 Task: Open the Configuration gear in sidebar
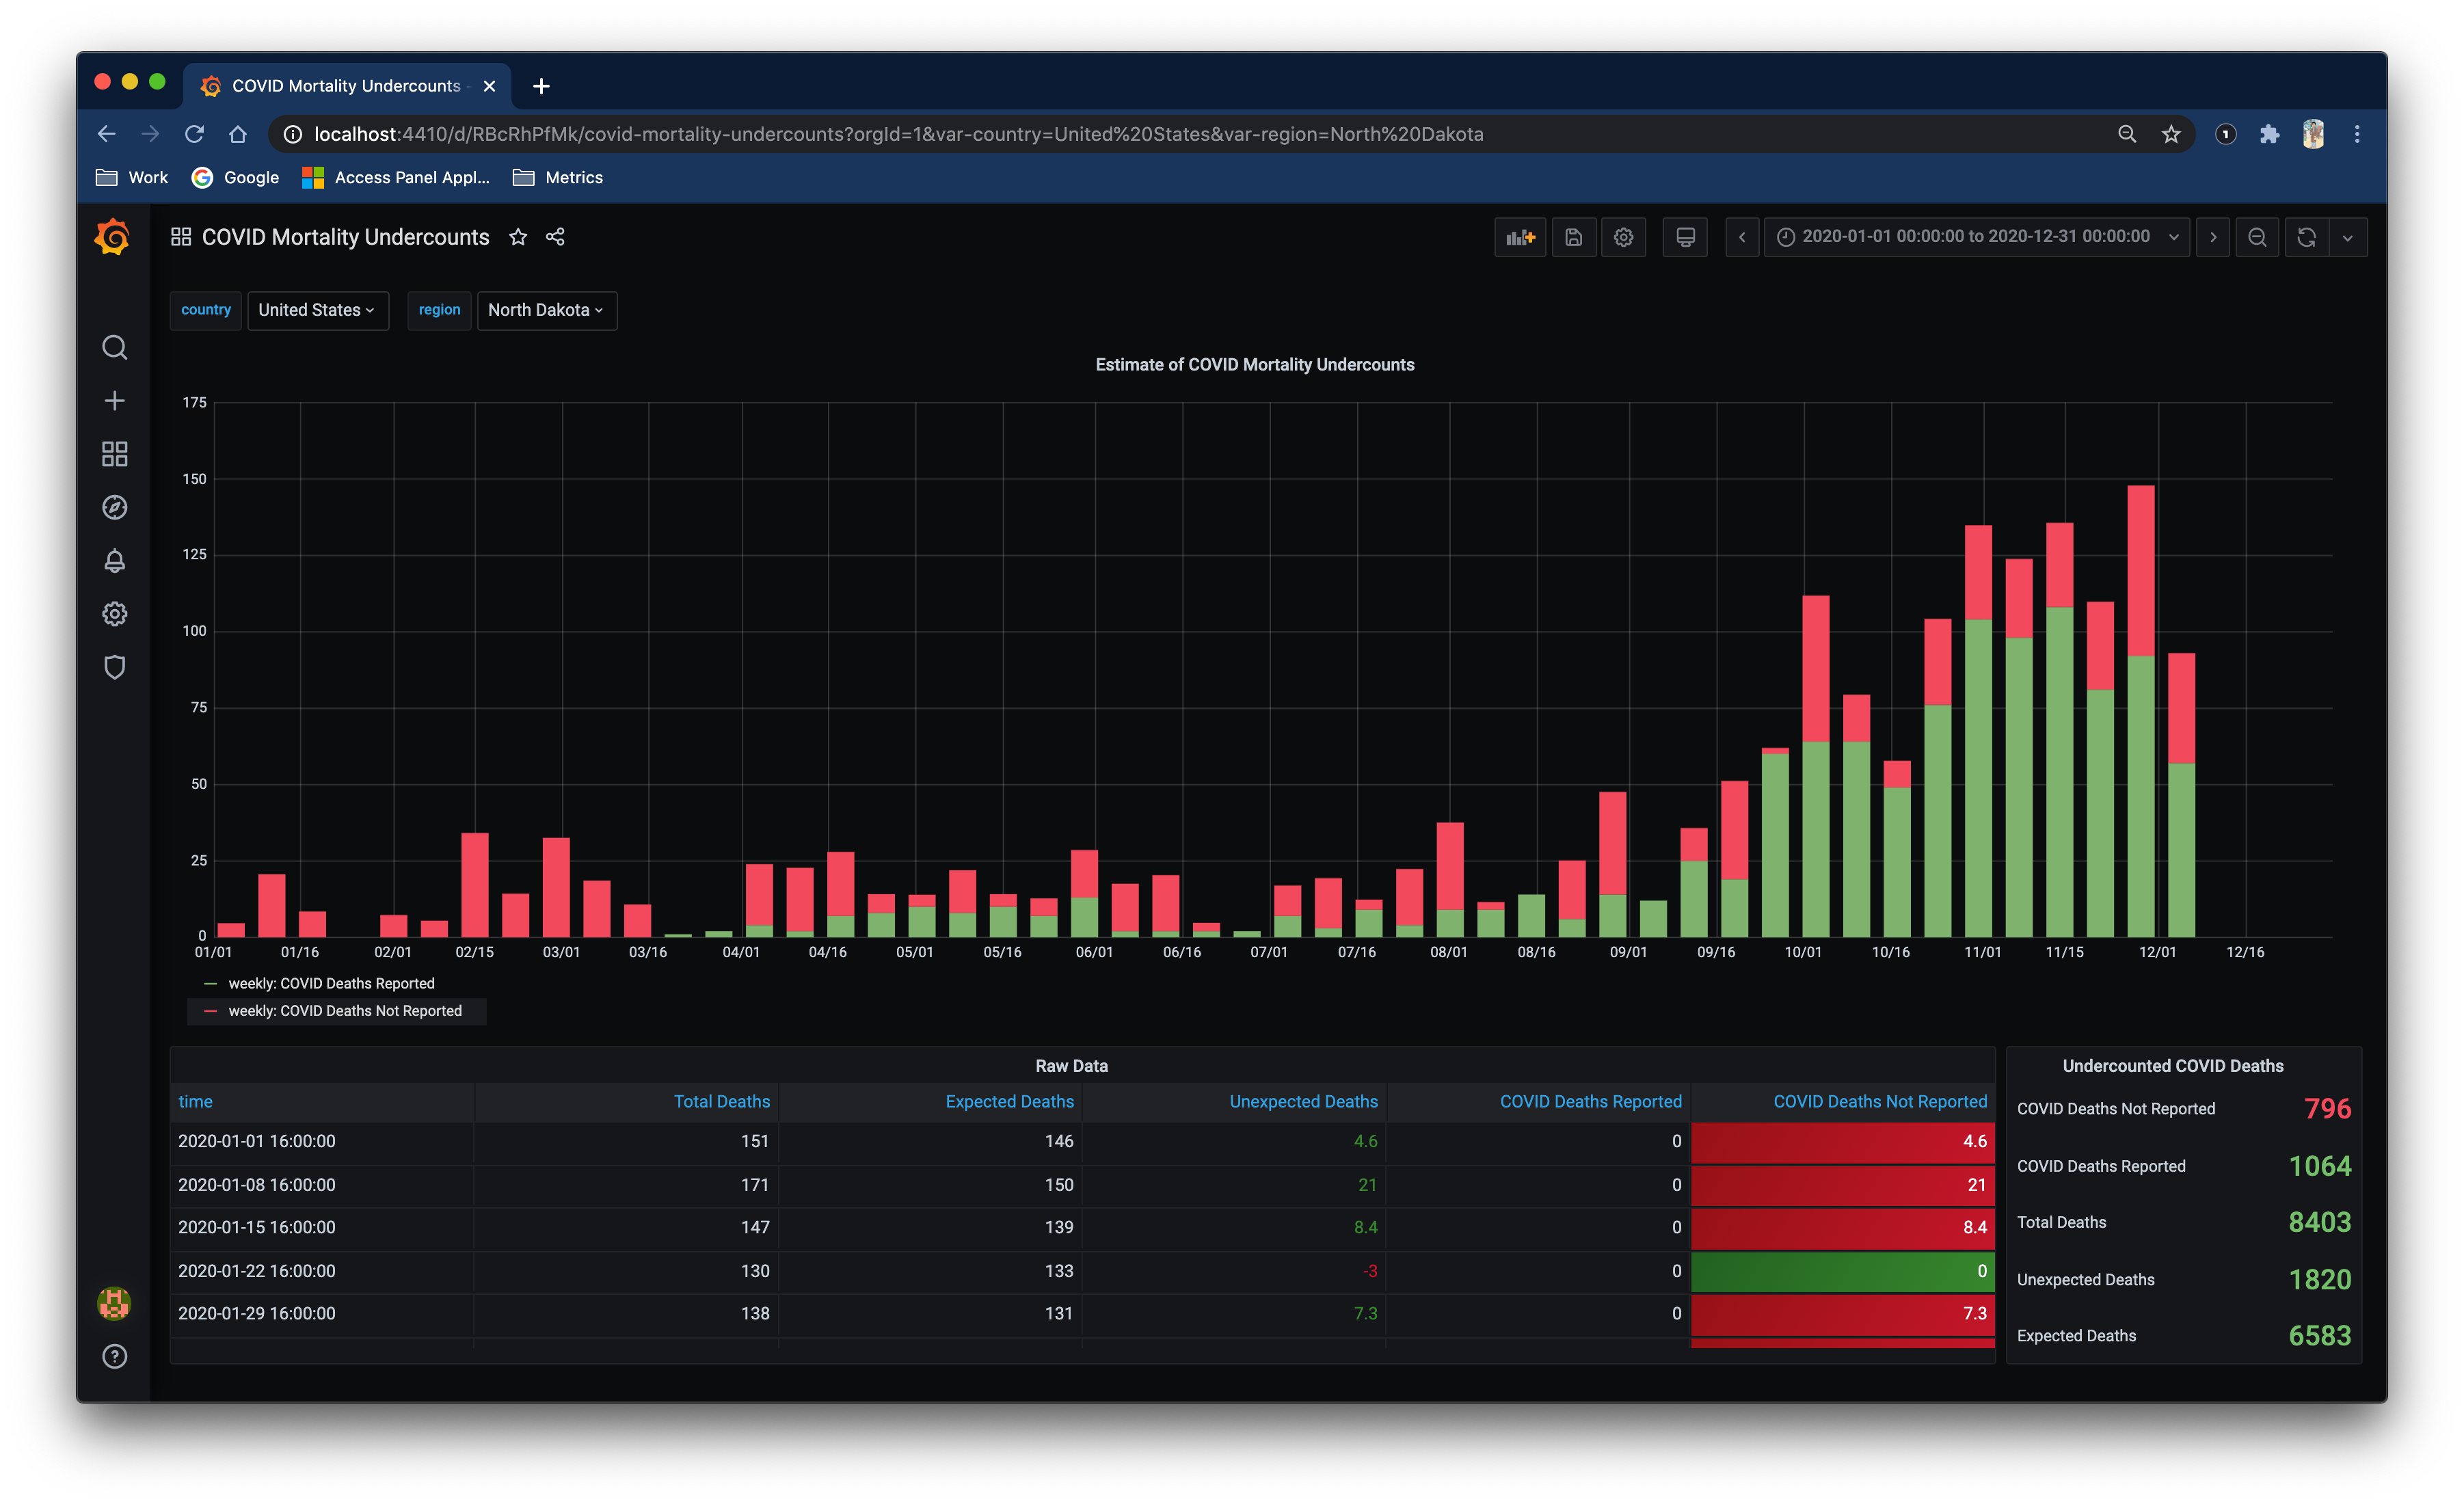coord(114,614)
